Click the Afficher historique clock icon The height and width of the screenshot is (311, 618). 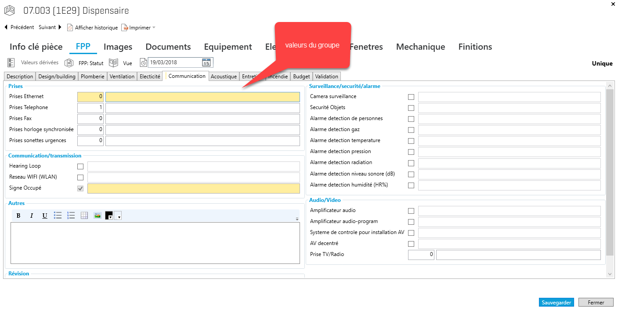70,28
